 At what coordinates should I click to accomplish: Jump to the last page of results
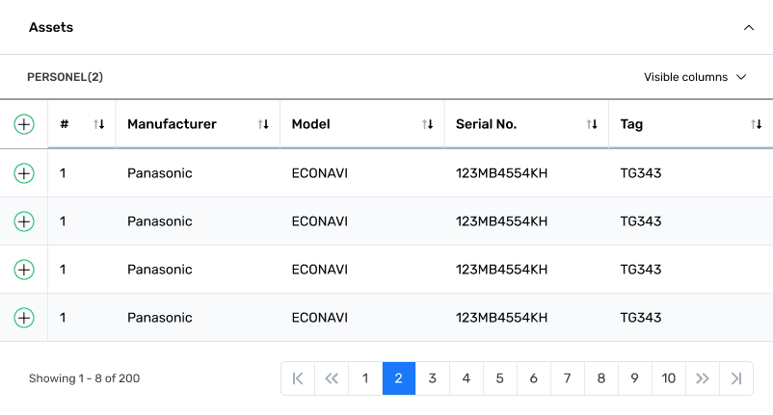coord(736,378)
